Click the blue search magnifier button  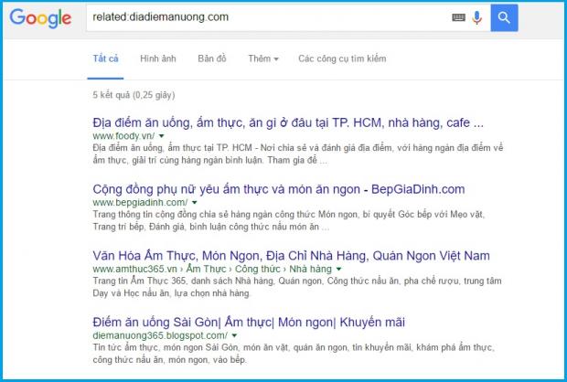[x=504, y=17]
